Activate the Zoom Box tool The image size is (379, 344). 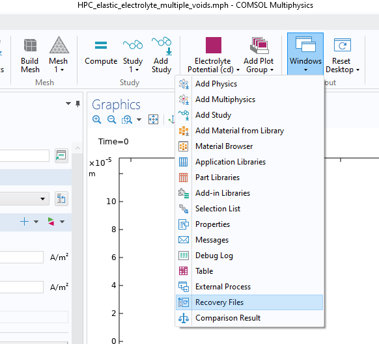point(127,120)
